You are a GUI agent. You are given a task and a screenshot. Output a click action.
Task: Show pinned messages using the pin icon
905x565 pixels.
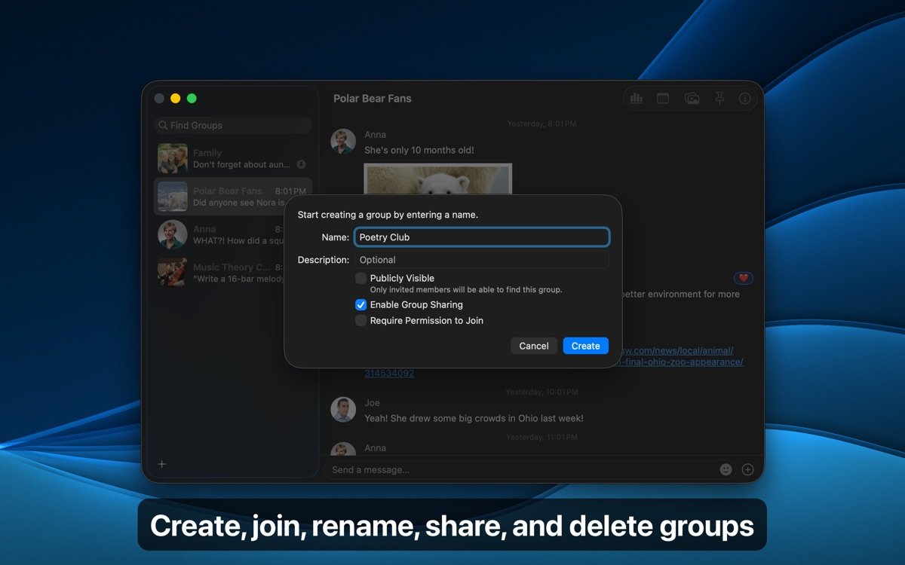click(x=718, y=98)
